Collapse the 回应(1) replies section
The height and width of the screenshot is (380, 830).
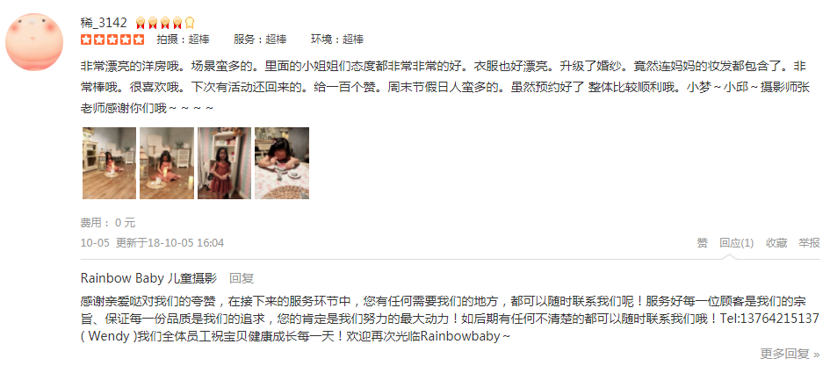pyautogui.click(x=736, y=243)
